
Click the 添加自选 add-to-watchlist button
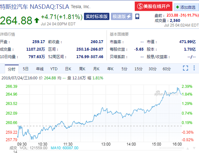186,7
